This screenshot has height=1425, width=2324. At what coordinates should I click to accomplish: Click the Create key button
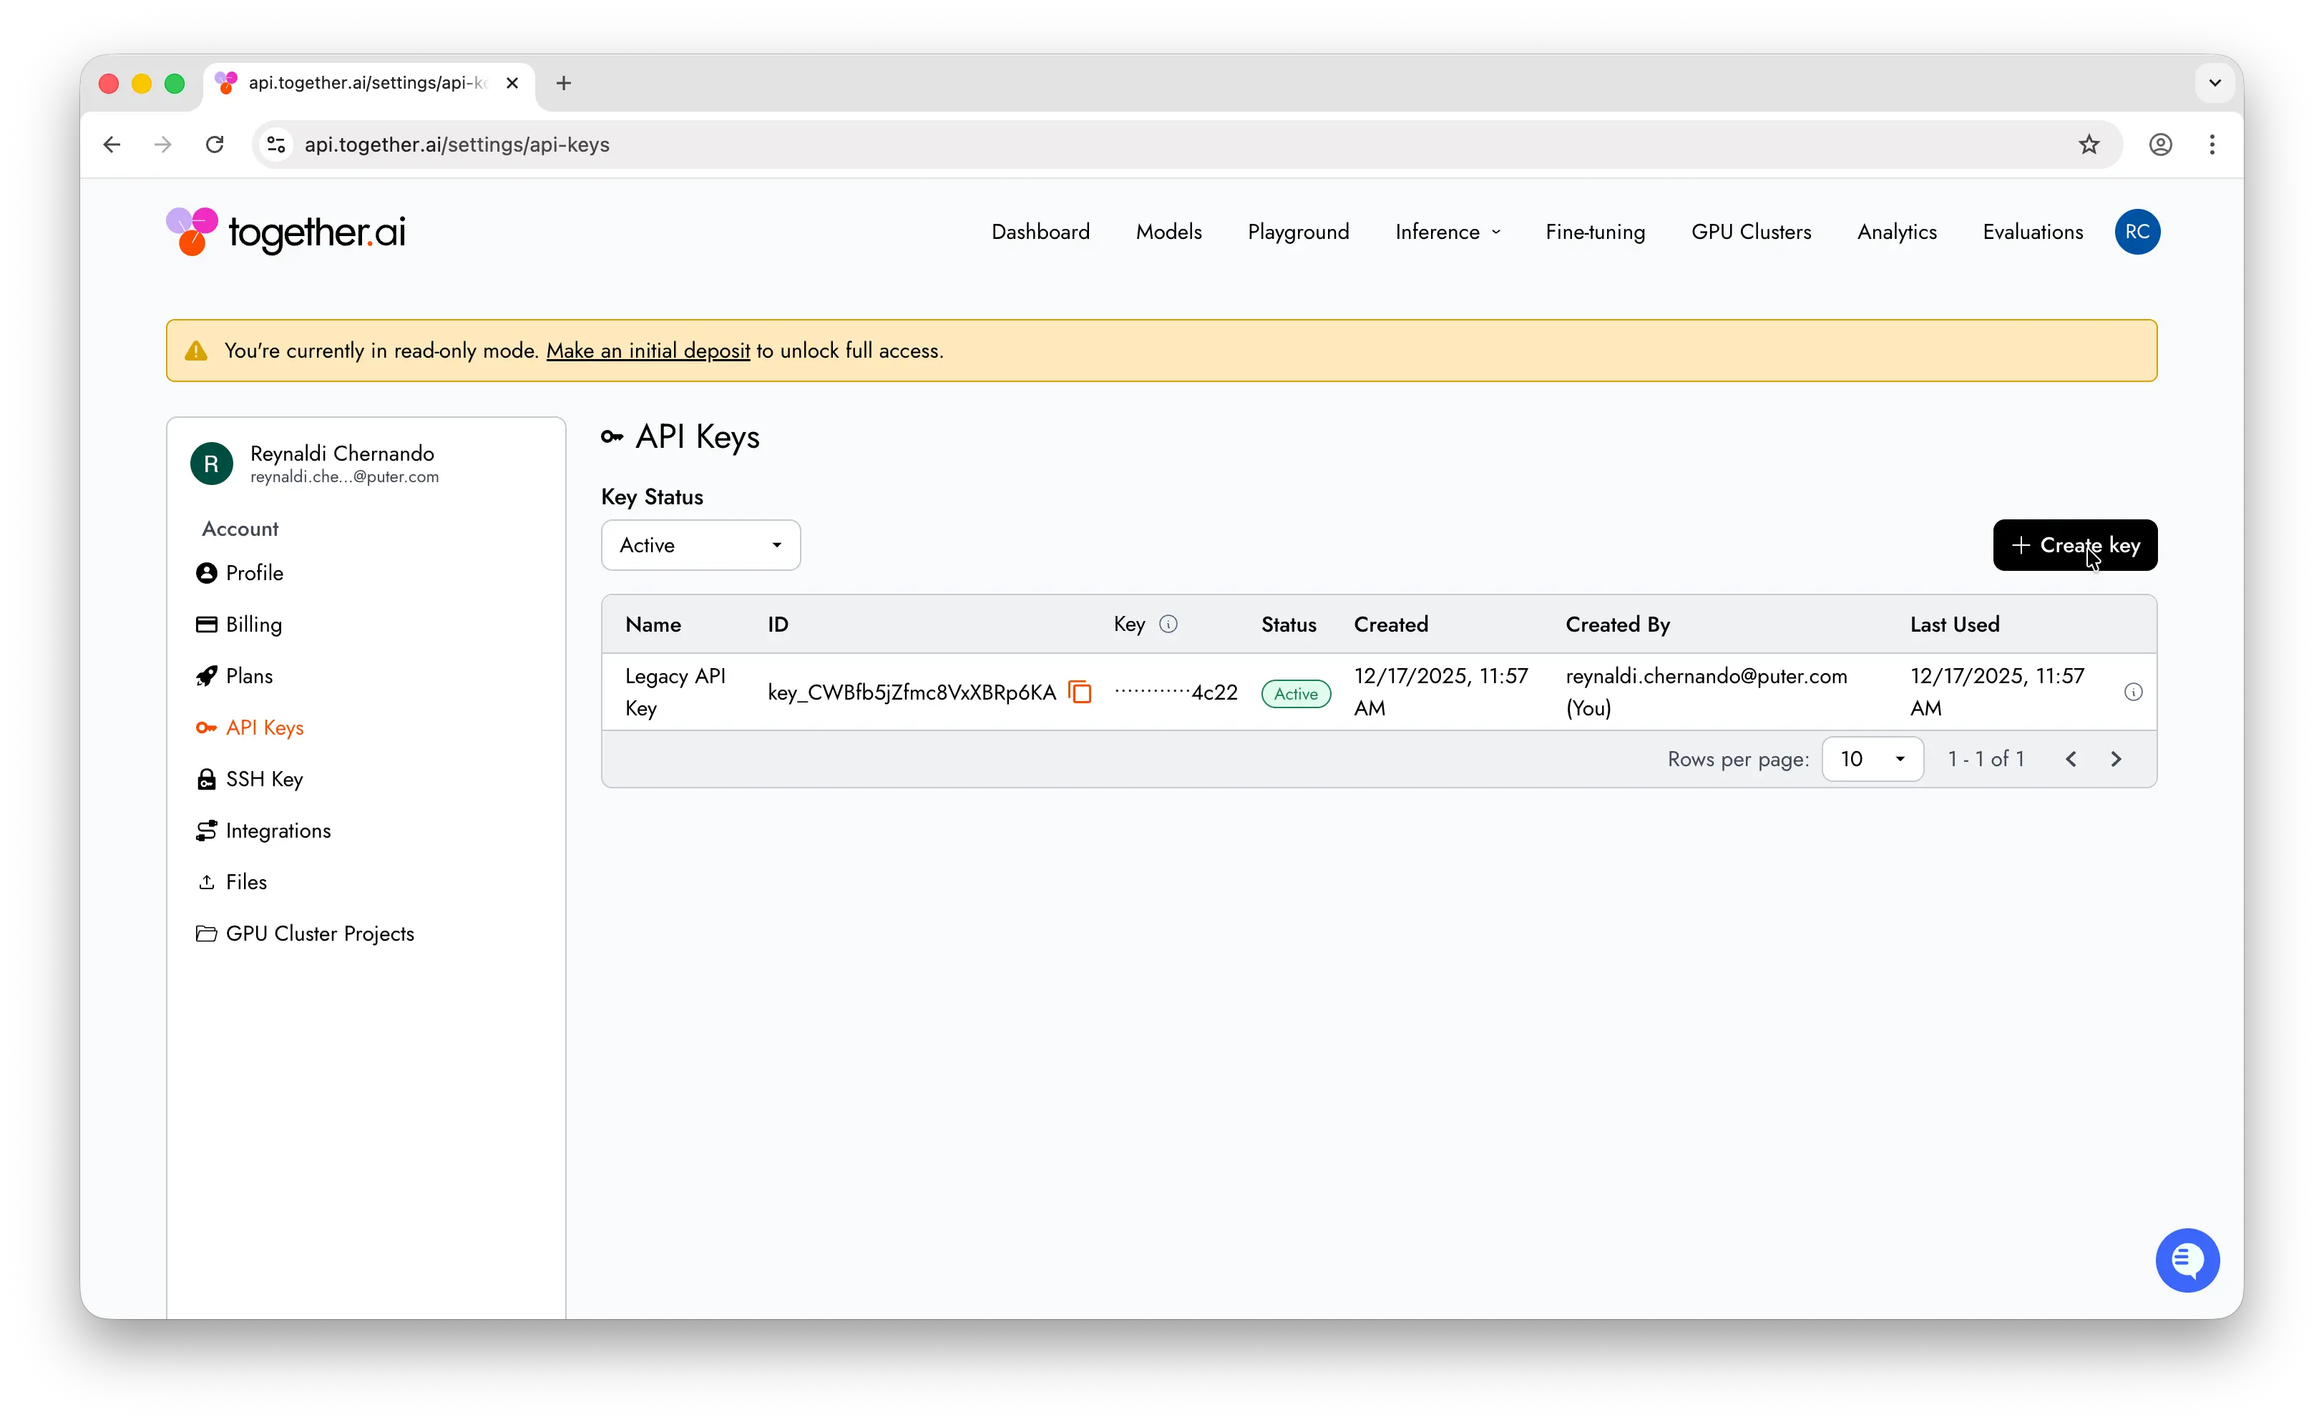2074,545
